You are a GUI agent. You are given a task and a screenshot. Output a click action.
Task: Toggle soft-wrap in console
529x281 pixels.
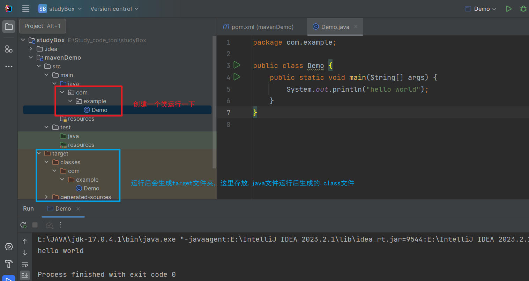point(25,264)
